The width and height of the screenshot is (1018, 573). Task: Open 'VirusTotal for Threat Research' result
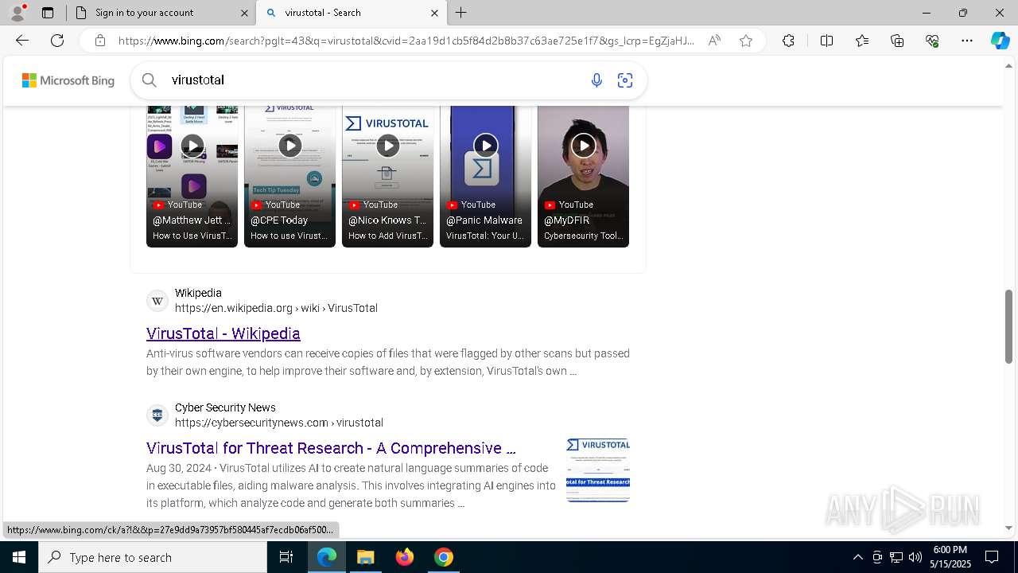coord(331,448)
